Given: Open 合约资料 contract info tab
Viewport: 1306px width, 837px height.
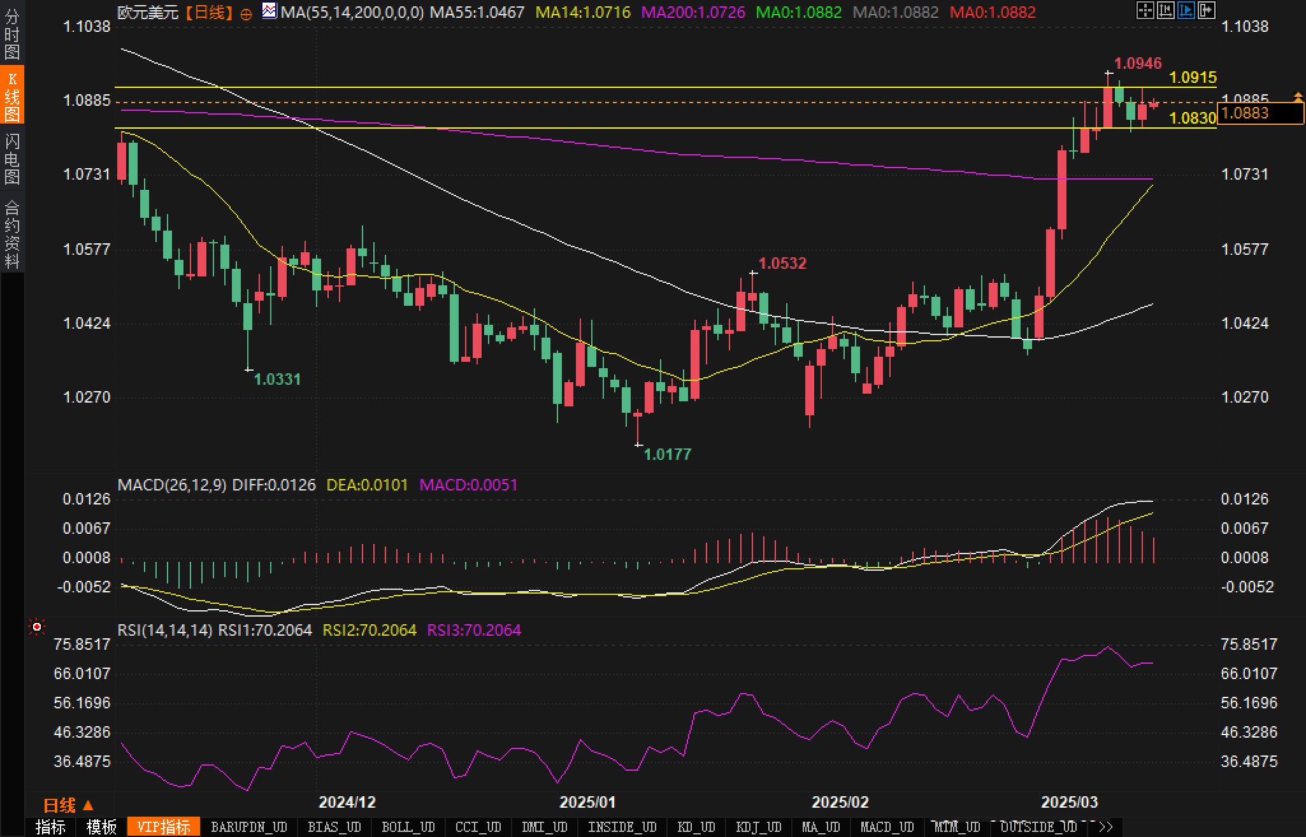Looking at the screenshot, I should pyautogui.click(x=12, y=234).
